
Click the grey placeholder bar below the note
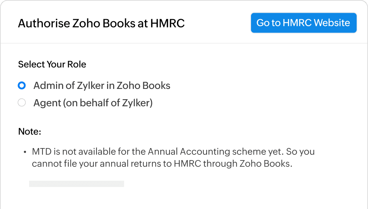click(76, 184)
